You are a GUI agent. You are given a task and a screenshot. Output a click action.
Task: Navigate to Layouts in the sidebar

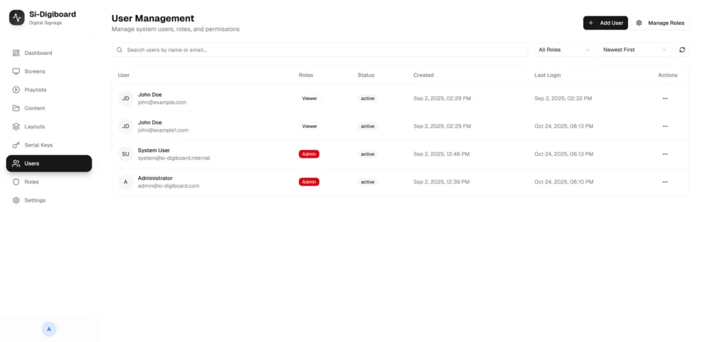point(34,127)
